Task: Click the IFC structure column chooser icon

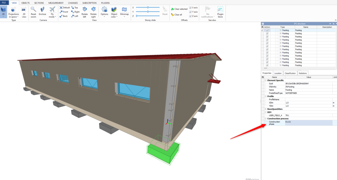Action: click(x=262, y=27)
